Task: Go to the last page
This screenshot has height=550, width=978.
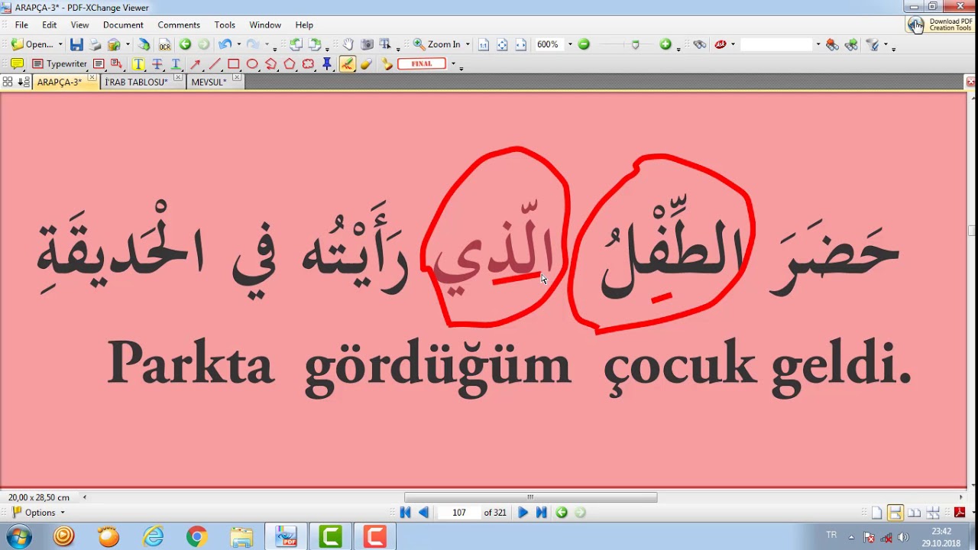Action: coord(541,513)
